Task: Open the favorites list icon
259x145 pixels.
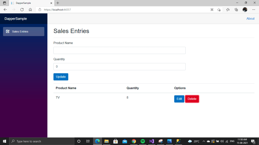Action: (x=228, y=10)
